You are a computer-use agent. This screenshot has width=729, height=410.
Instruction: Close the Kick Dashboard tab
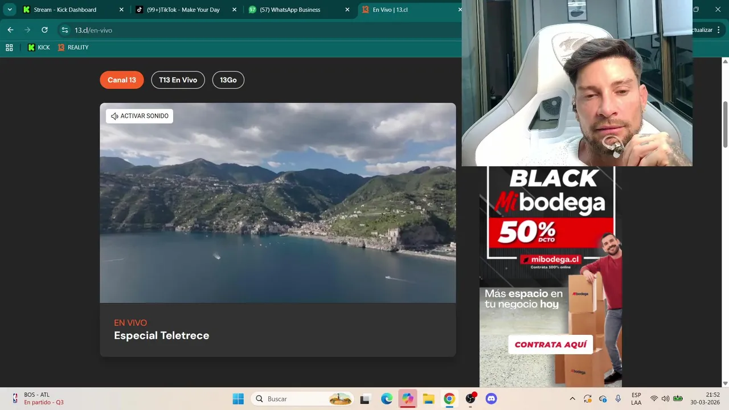pos(121,10)
